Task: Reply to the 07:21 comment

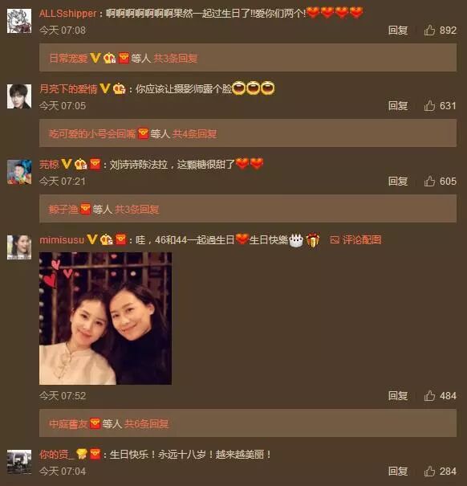Action: point(398,181)
